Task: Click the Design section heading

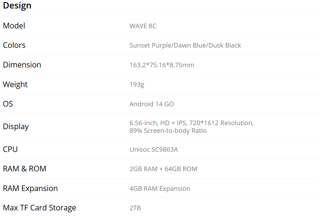Action: coord(17,6)
